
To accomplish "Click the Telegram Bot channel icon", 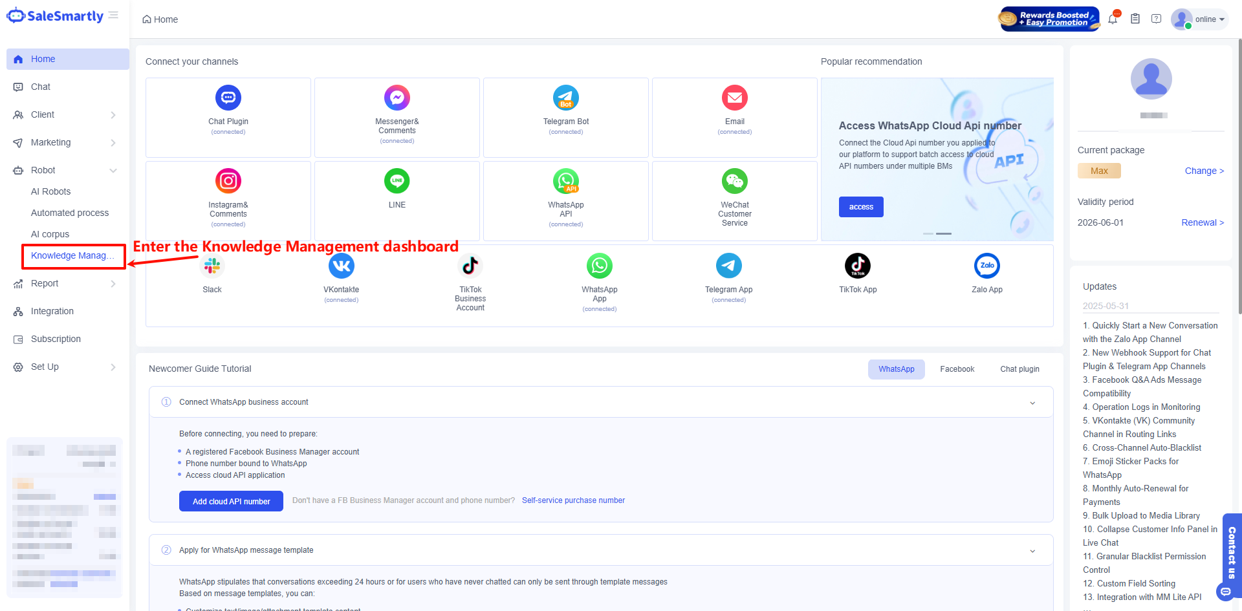I will (x=566, y=98).
